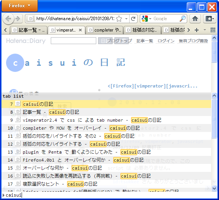The width and height of the screenshot is (219, 200).
Task: Click the caisuiの日記 blog title
Action: coord(66,63)
